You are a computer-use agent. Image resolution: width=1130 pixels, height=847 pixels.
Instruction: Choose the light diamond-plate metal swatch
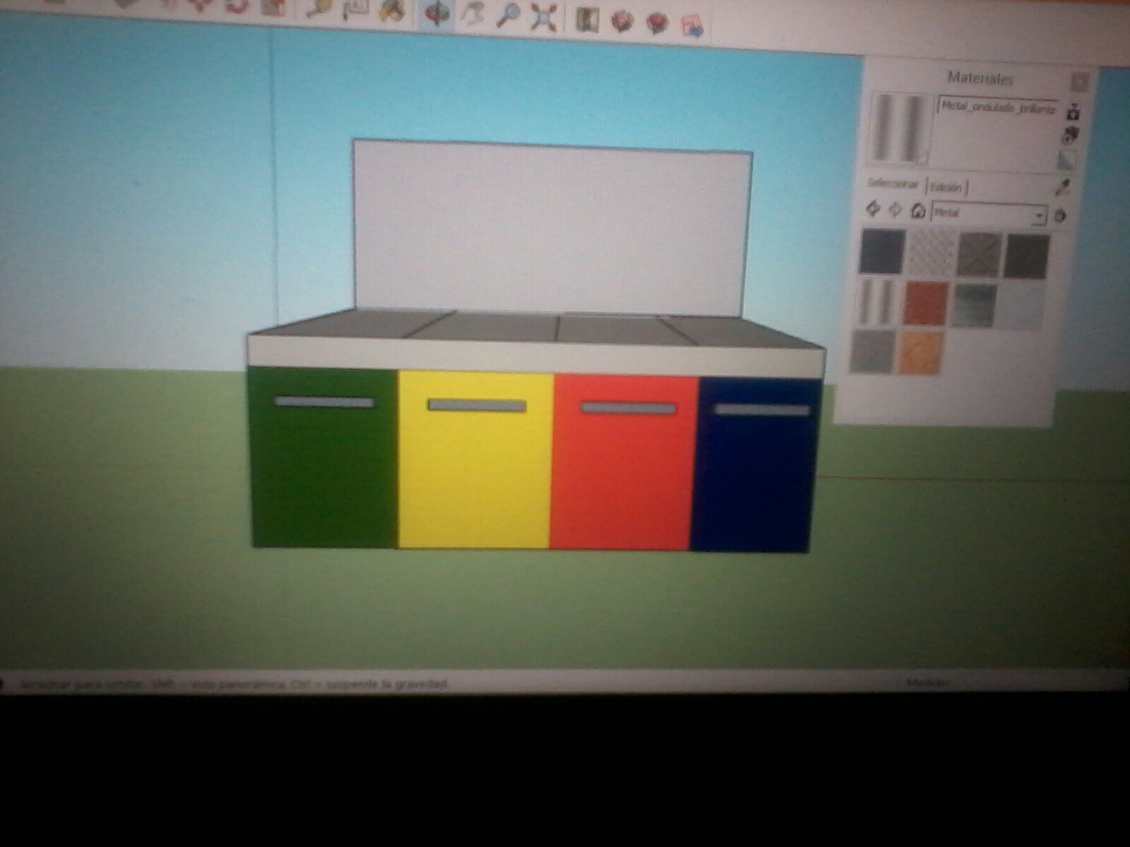click(x=931, y=253)
